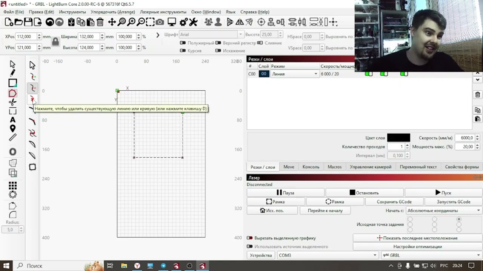This screenshot has width=483, height=271.
Task: Open the settings gears icon
Action: [x=183, y=22]
